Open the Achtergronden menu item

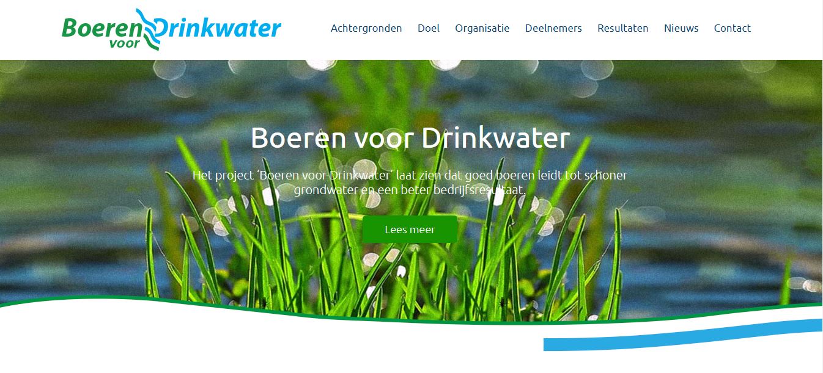366,28
